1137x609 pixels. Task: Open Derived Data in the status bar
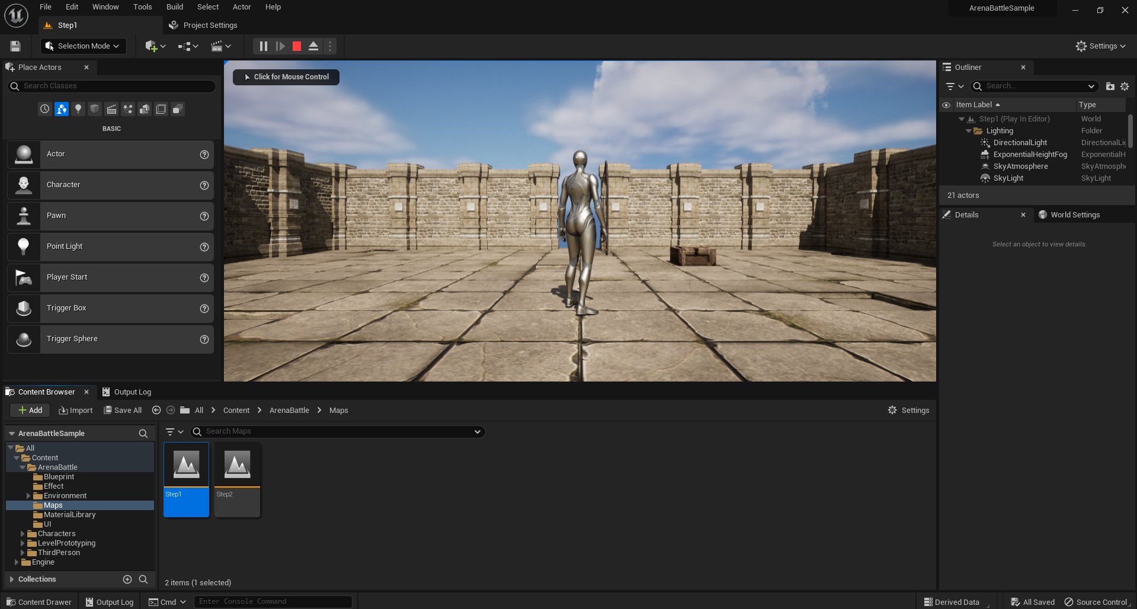(x=952, y=602)
